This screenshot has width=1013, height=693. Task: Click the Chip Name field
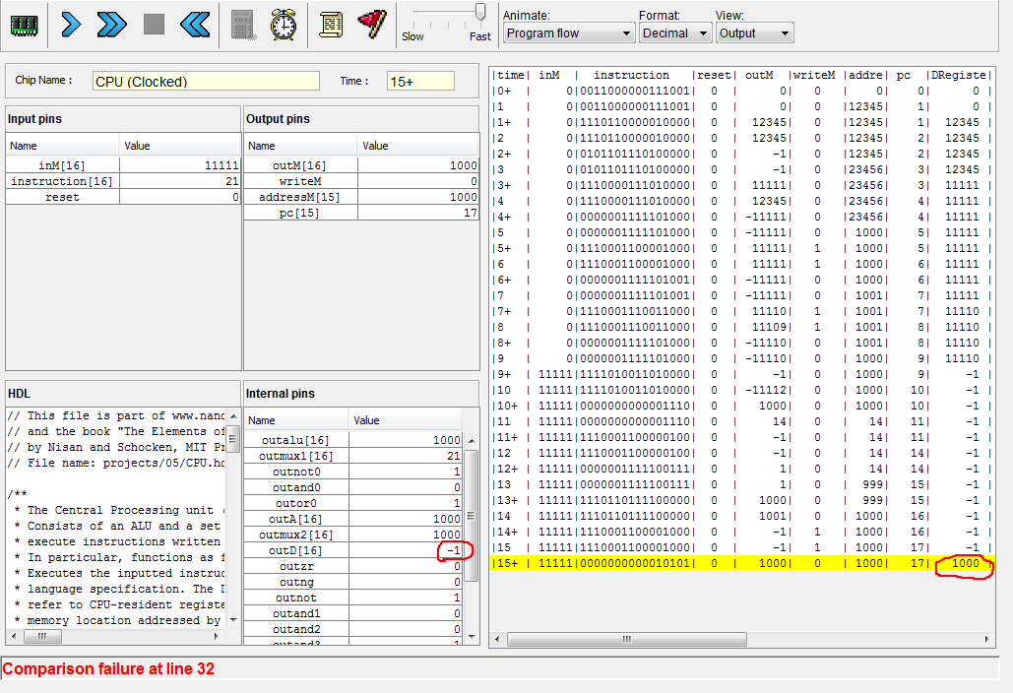click(x=206, y=82)
